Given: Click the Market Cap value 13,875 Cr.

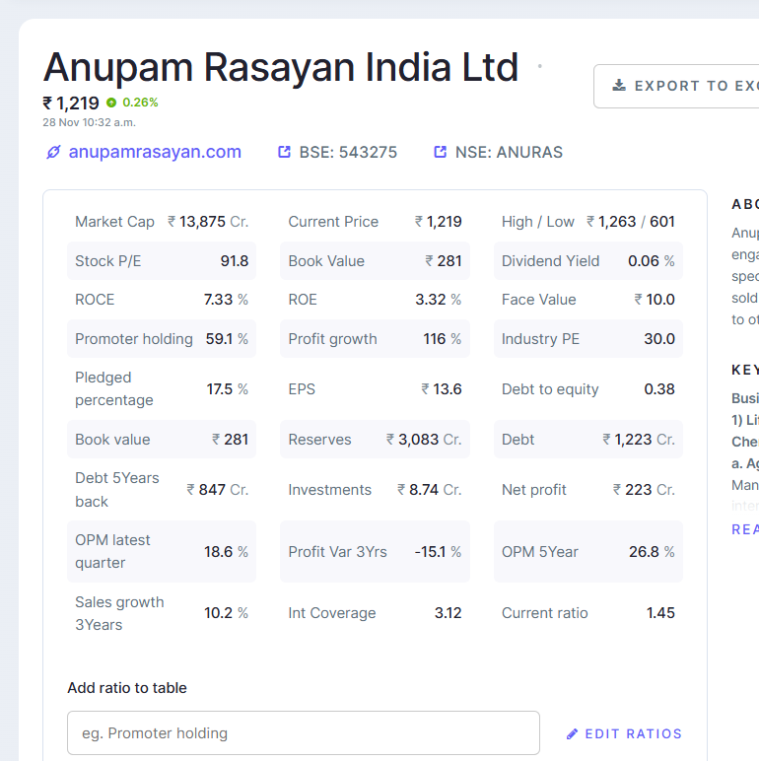Looking at the screenshot, I should [208, 222].
